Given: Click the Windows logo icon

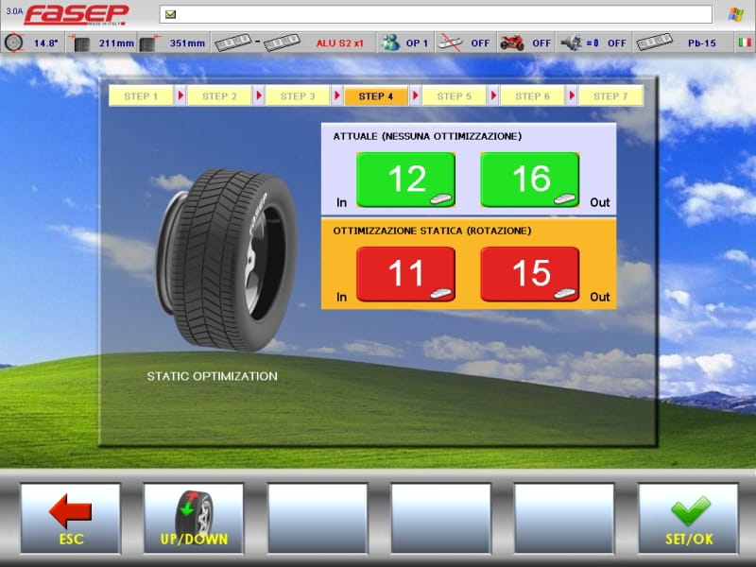Looking at the screenshot, I should (x=734, y=14).
